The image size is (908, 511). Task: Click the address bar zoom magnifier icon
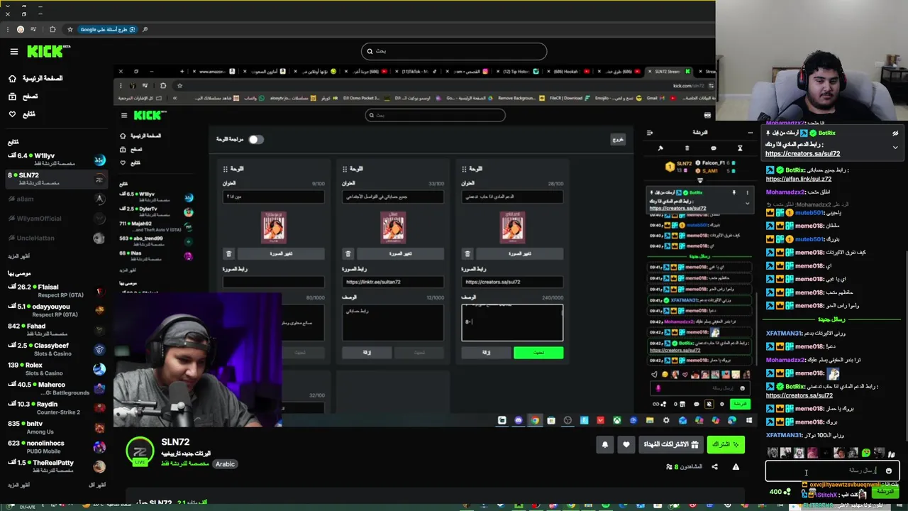point(145,29)
